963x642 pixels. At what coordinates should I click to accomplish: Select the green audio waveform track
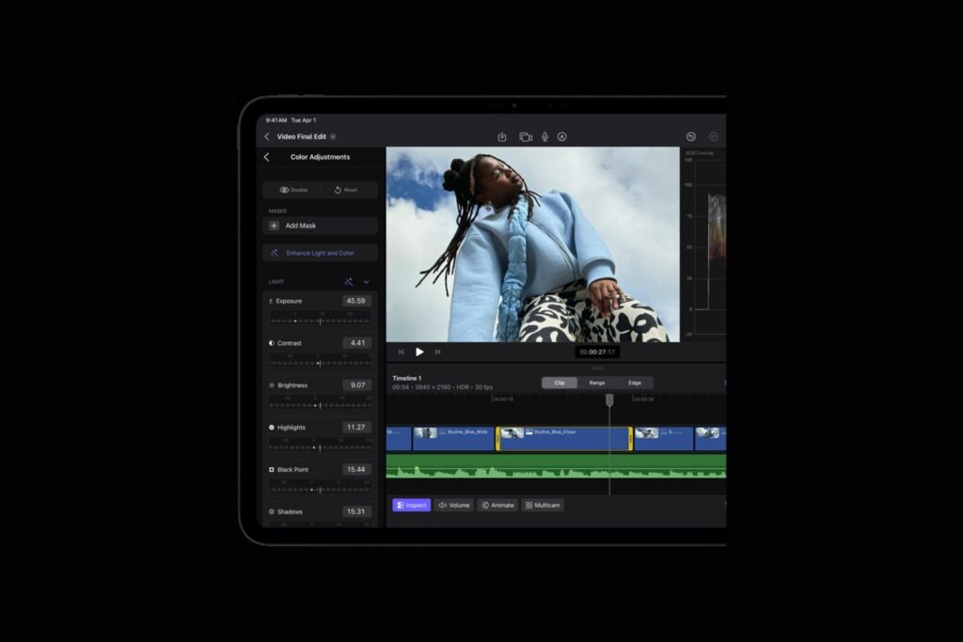point(556,466)
